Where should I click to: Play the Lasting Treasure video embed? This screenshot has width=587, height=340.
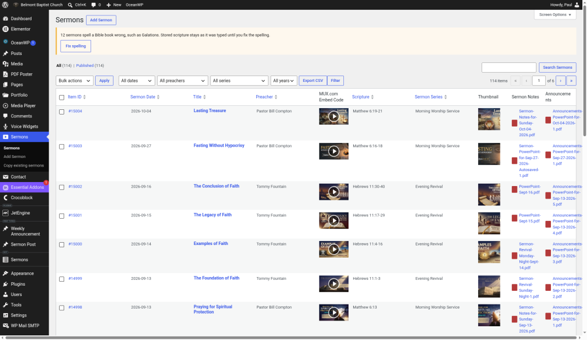[x=334, y=117]
